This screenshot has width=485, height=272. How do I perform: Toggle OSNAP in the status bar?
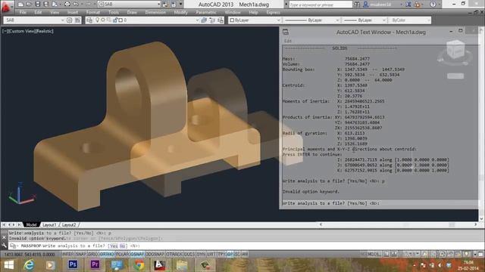tap(137, 255)
